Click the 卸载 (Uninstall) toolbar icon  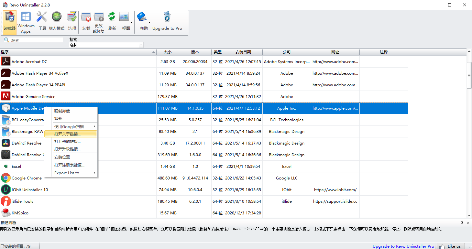pyautogui.click(x=86, y=22)
